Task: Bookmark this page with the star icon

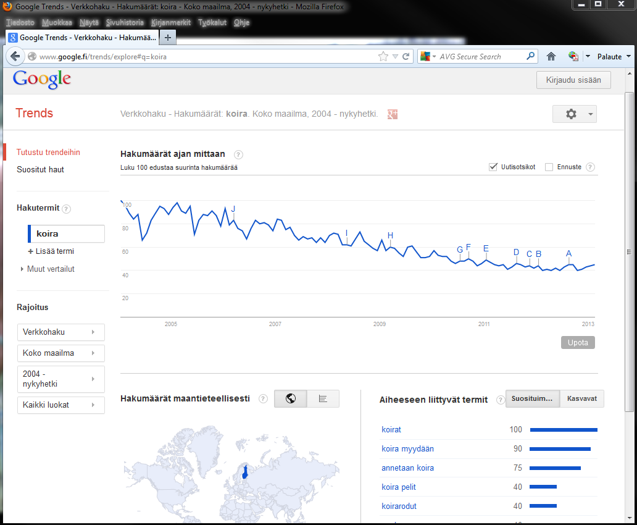Action: click(383, 57)
